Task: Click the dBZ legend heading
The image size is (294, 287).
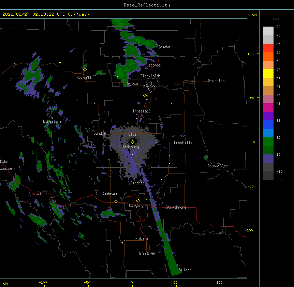Action: (276, 18)
